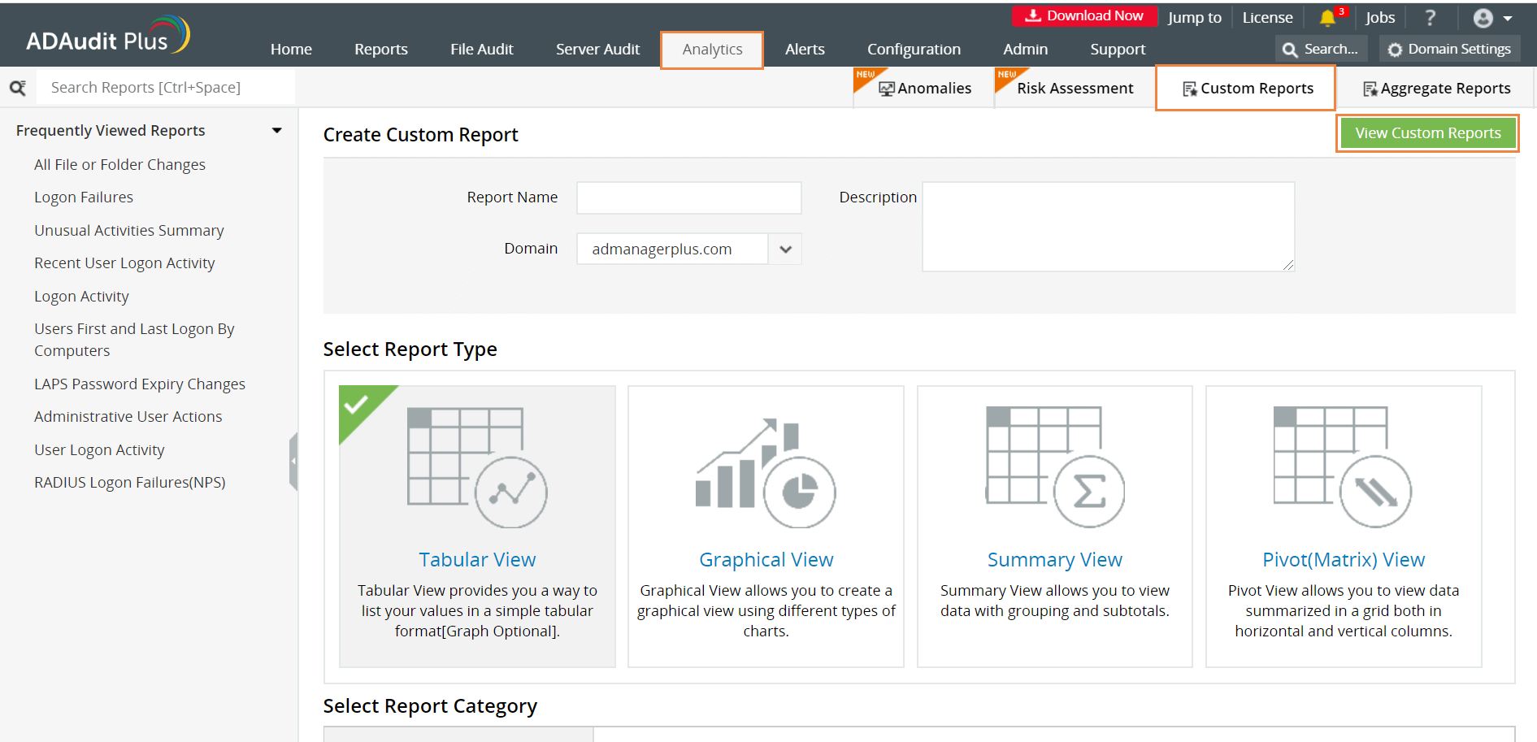The width and height of the screenshot is (1537, 742).
Task: Open the Anomalies sub-tab
Action: pos(925,88)
